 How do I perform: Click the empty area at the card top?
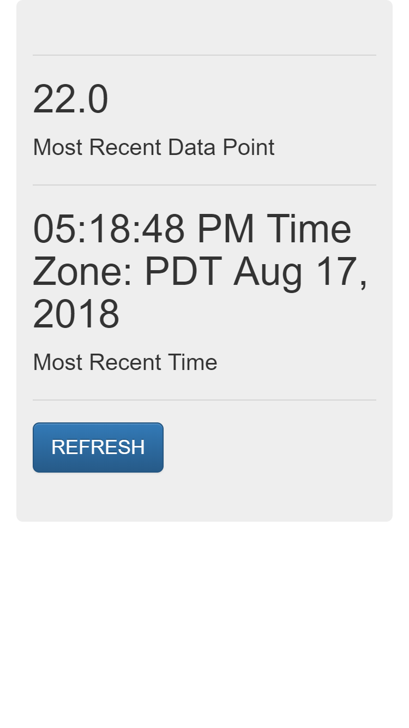(204, 27)
